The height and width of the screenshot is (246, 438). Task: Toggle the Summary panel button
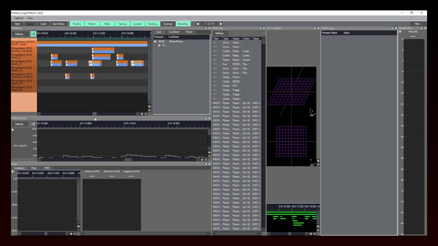pos(168,24)
